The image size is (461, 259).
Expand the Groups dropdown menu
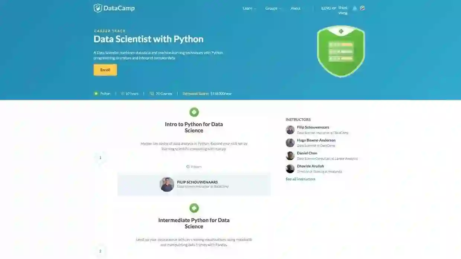273,8
